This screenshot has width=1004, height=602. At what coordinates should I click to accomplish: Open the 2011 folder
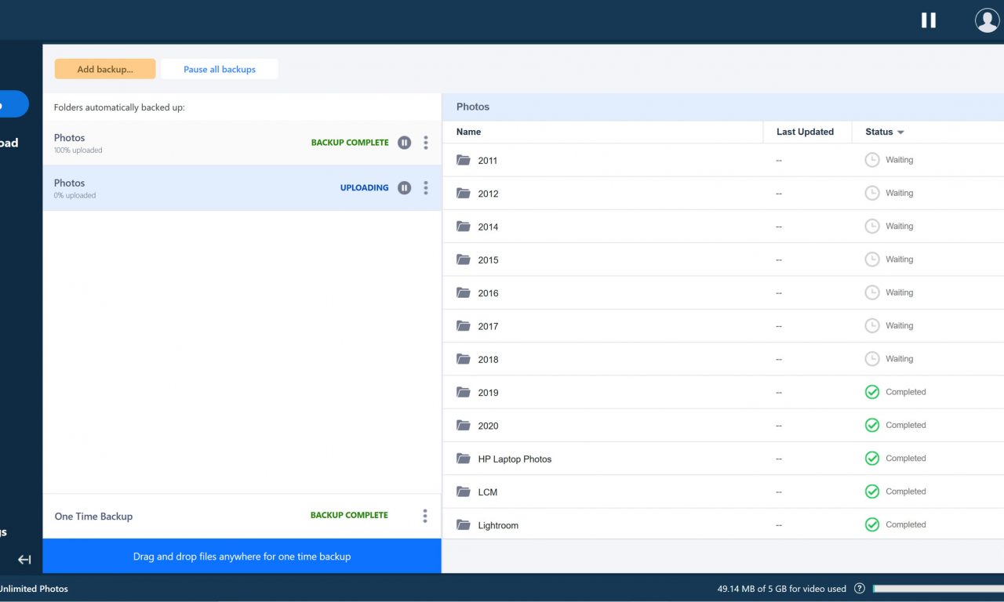(x=487, y=161)
